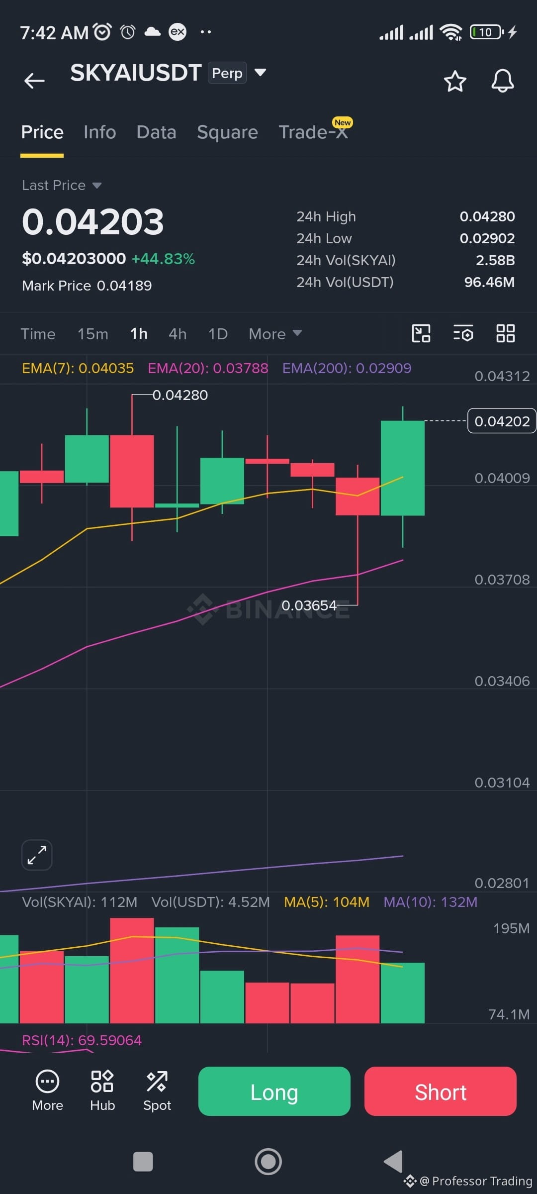Switch to the Info tab
Image resolution: width=537 pixels, height=1194 pixels.
click(x=100, y=132)
